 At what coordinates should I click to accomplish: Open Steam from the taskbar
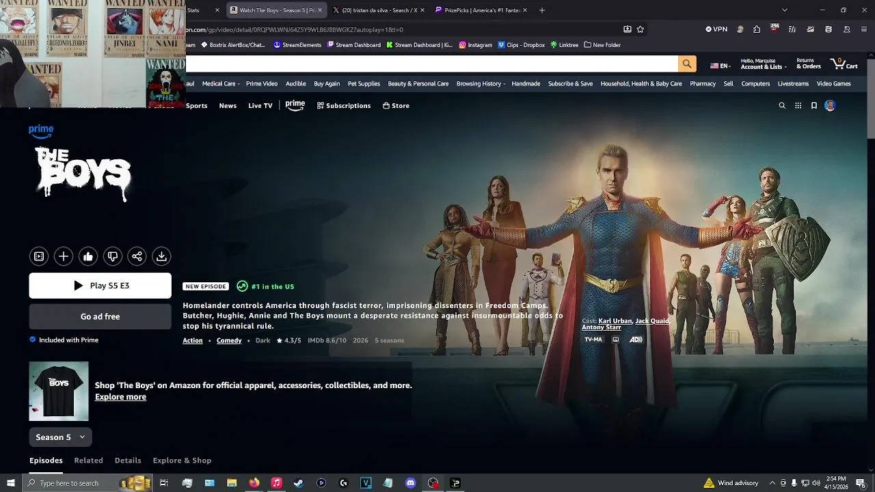point(299,483)
